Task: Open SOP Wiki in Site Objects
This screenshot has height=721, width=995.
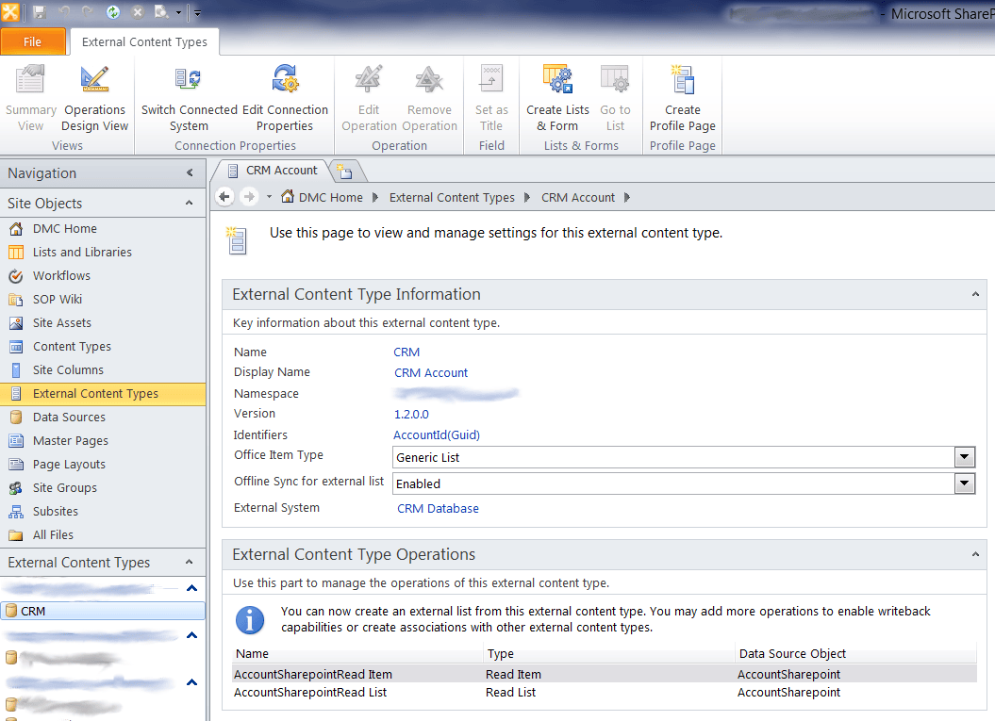Action: [58, 299]
